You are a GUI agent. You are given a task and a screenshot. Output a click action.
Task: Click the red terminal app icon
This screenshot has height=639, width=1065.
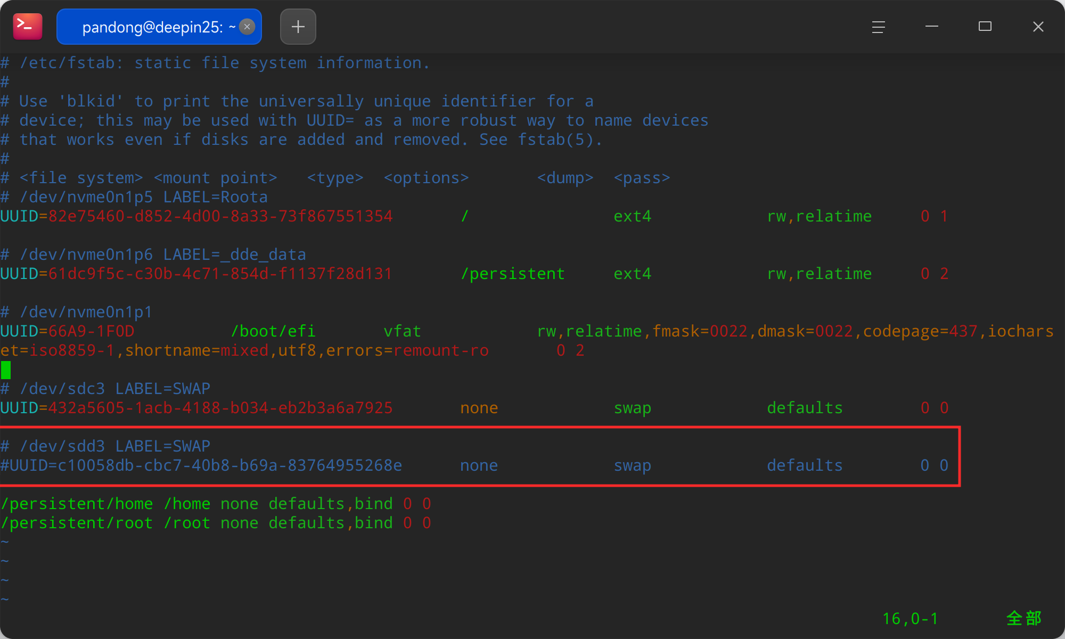(x=28, y=27)
